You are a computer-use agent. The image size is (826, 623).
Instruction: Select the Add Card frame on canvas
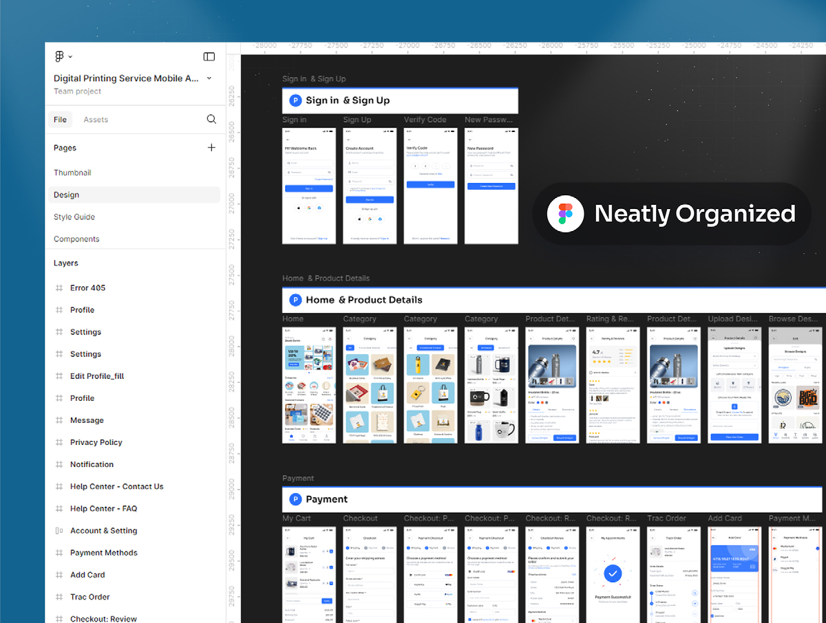[x=734, y=575]
